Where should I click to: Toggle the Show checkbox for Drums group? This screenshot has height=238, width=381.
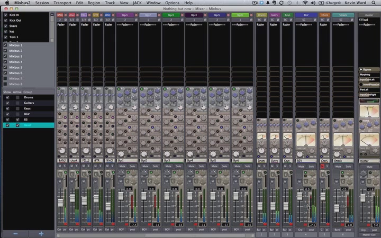pyautogui.click(x=7, y=97)
